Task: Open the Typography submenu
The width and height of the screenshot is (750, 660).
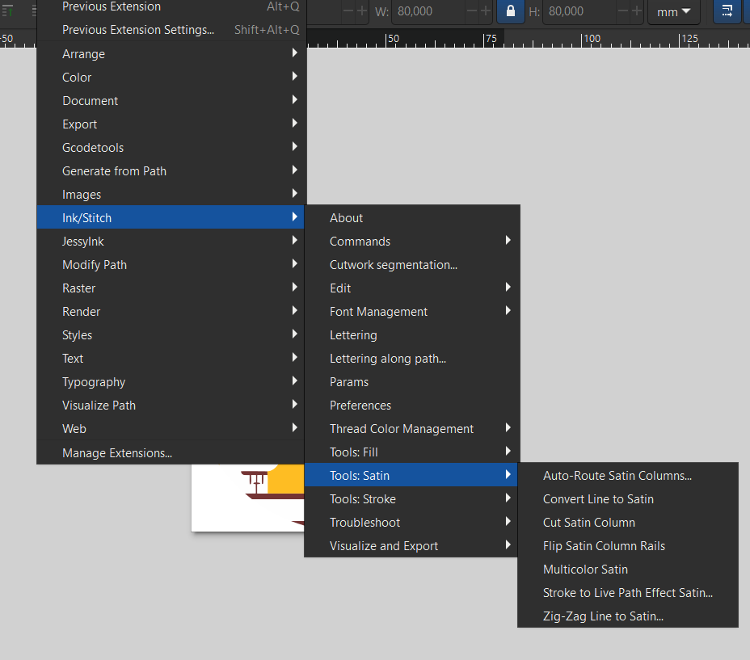Action: (x=171, y=382)
